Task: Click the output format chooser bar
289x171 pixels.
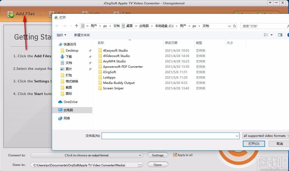Action: tap(87, 155)
